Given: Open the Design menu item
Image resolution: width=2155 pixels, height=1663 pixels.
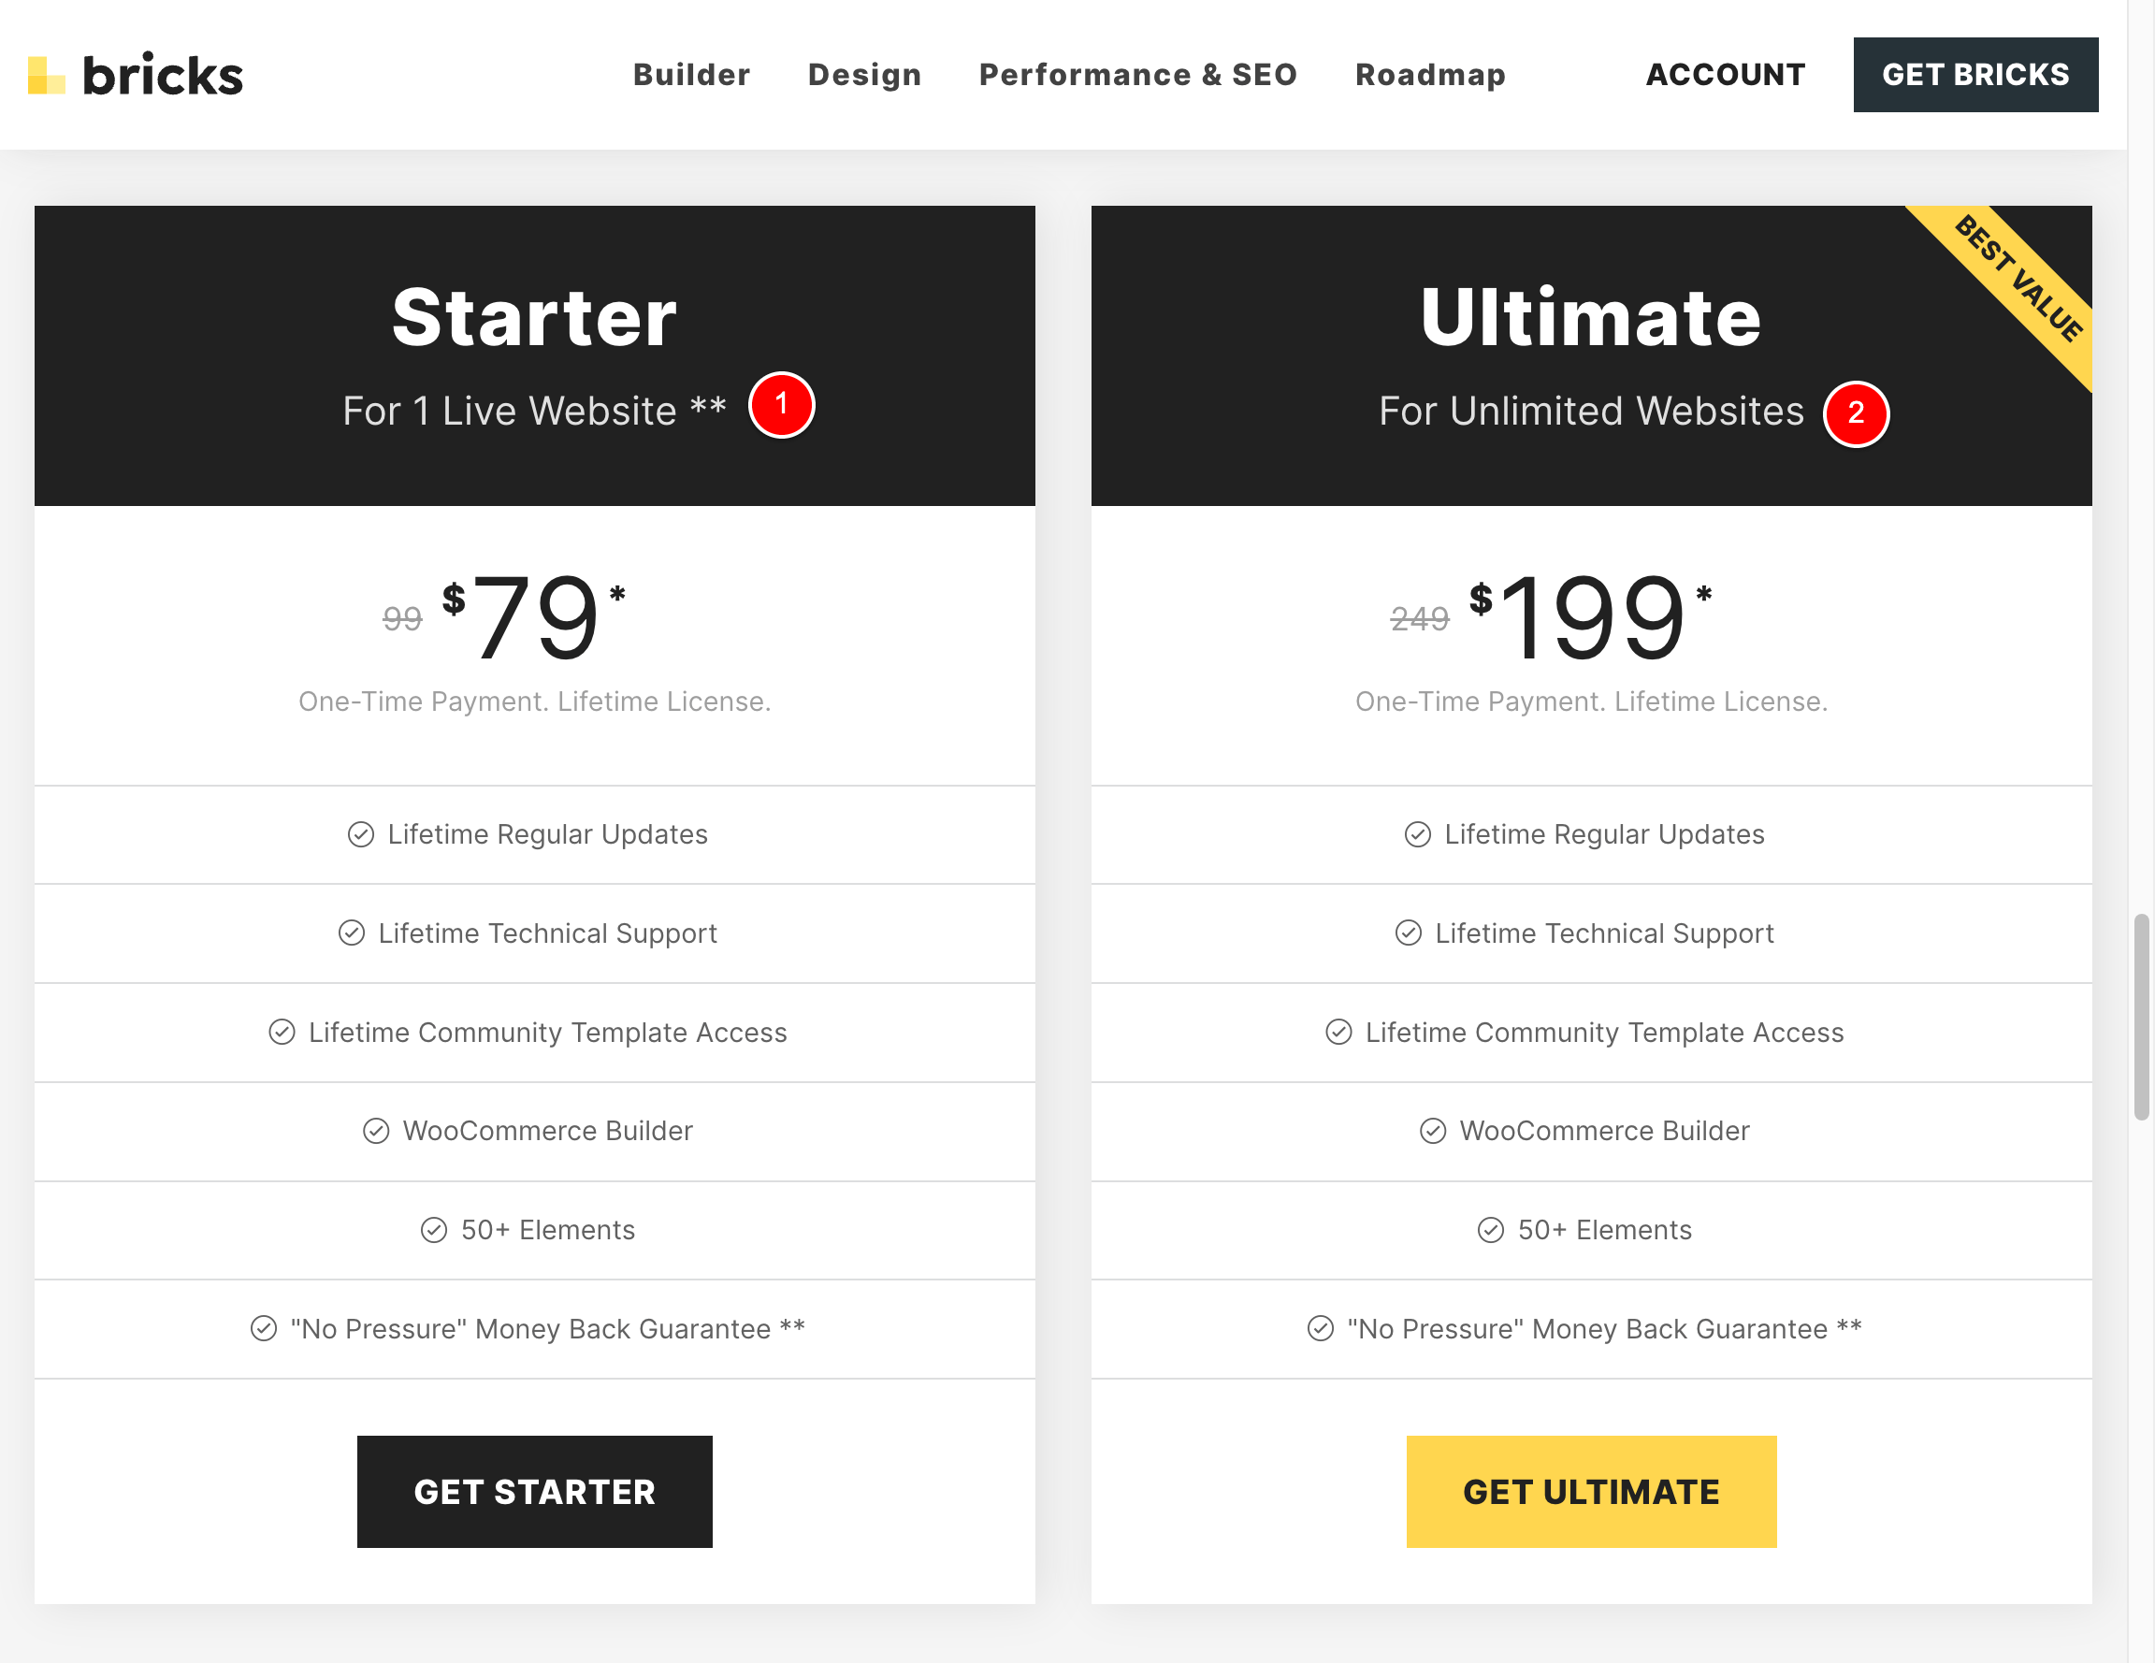Looking at the screenshot, I should 864,75.
